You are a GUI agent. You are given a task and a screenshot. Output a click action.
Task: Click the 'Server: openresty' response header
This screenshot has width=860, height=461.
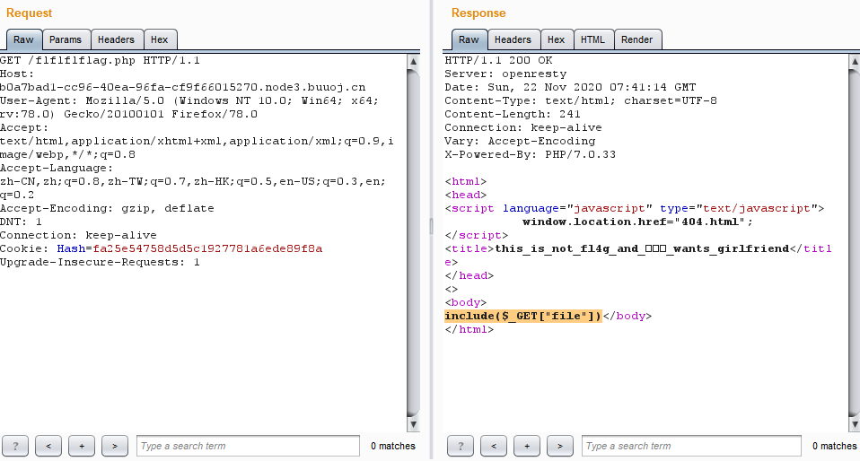tap(505, 74)
